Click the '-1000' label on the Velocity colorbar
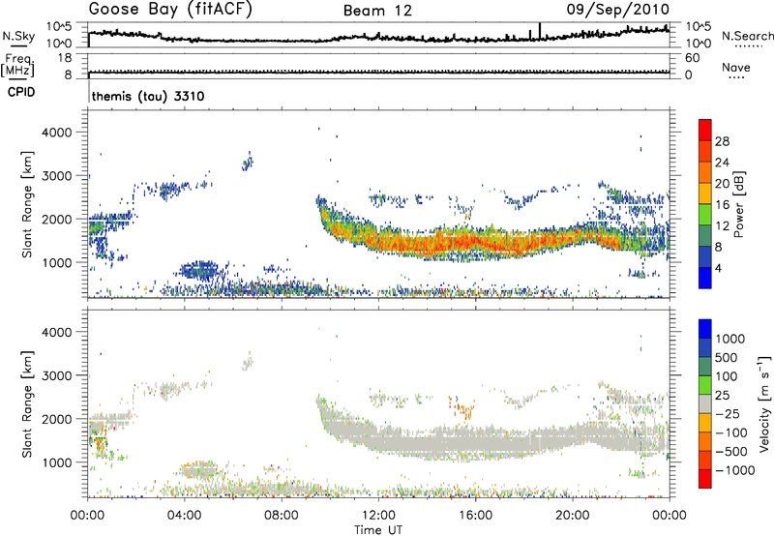774x536 pixels. pos(734,470)
